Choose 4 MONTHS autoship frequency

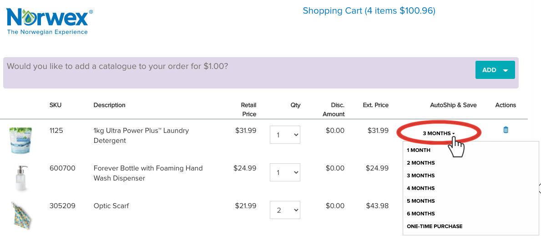[x=421, y=188]
